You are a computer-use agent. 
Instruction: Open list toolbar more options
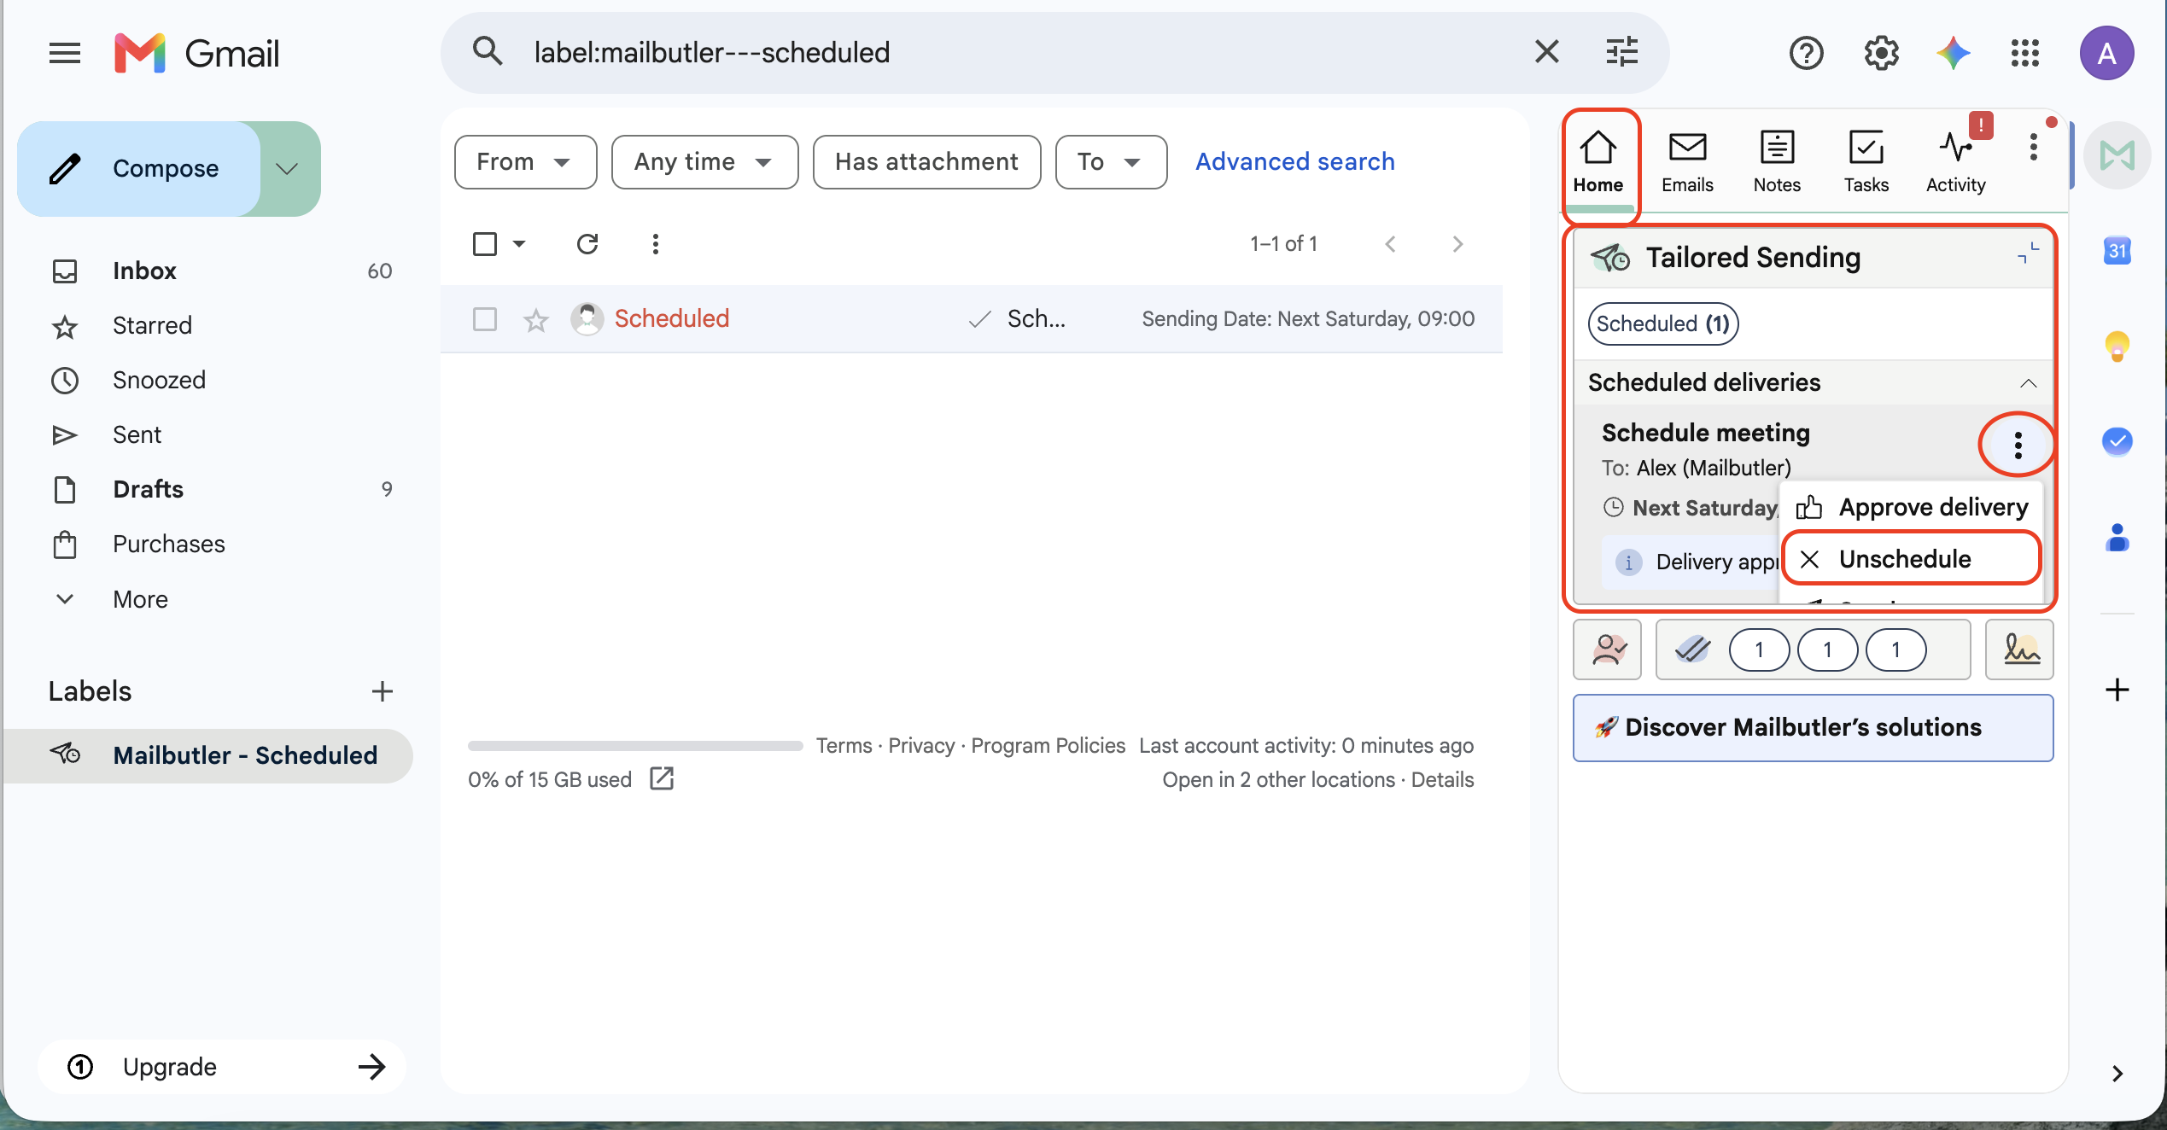point(656,244)
